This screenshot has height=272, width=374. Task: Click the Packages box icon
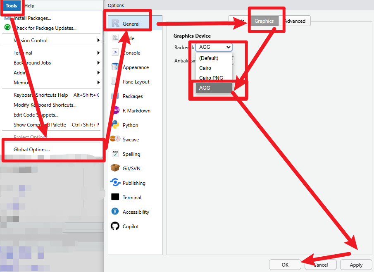click(x=115, y=95)
